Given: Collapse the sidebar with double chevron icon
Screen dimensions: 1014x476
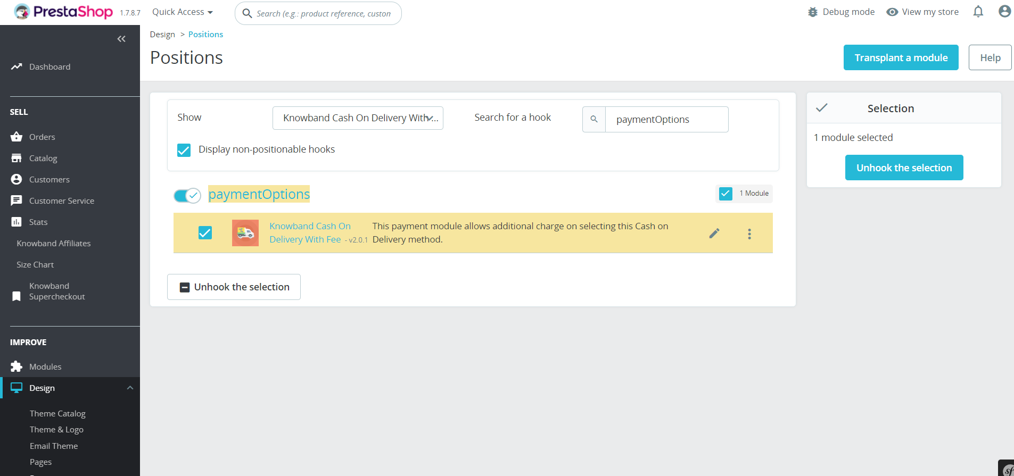Looking at the screenshot, I should pyautogui.click(x=121, y=39).
